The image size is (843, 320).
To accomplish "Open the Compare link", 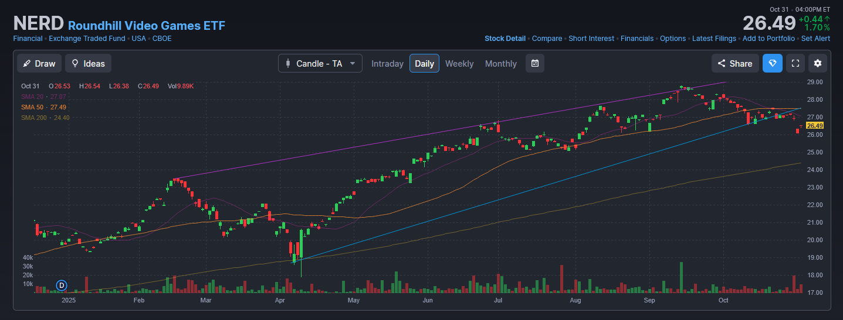I will pyautogui.click(x=547, y=39).
